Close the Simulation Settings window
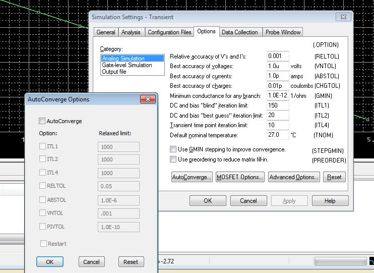The height and width of the screenshot is (273, 374). (x=343, y=17)
